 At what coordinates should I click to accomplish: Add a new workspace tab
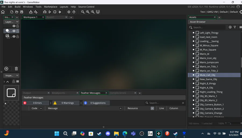point(71,17)
